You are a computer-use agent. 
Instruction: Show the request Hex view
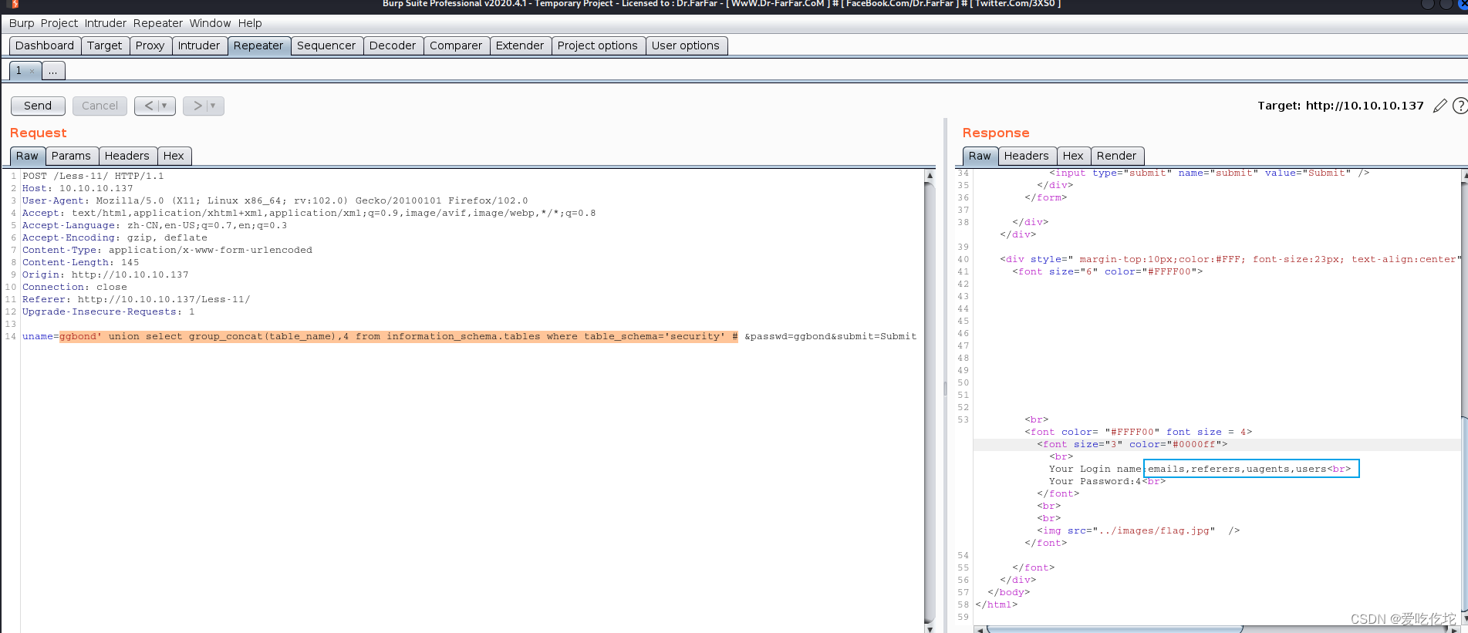click(174, 156)
